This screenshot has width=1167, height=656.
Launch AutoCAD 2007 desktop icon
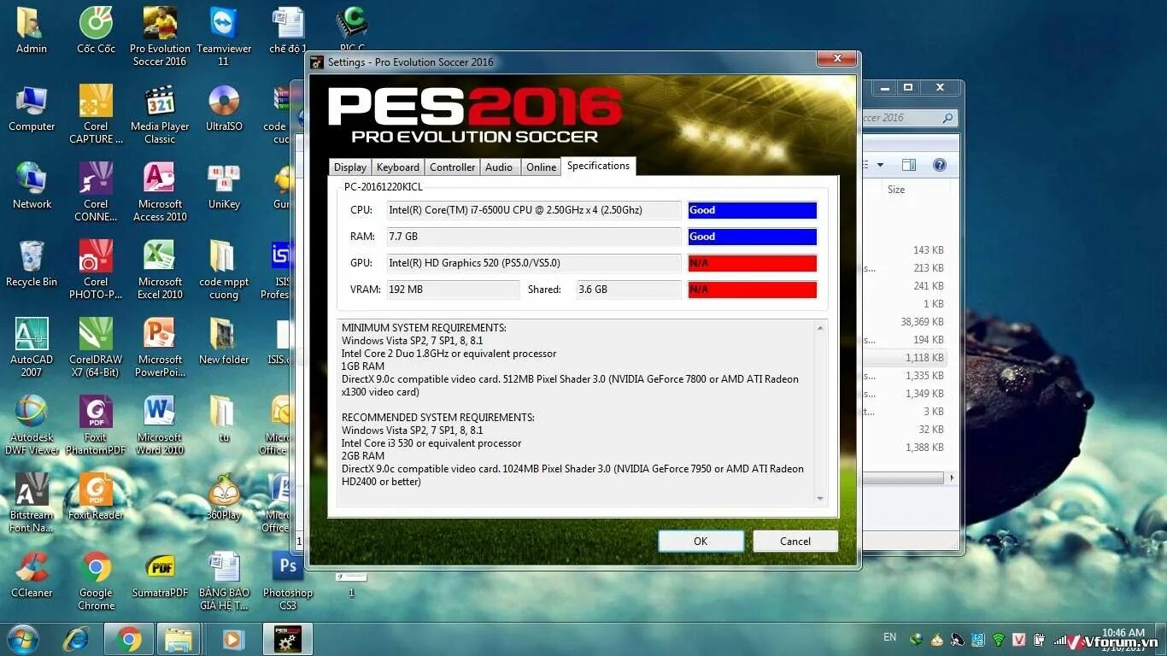32,348
